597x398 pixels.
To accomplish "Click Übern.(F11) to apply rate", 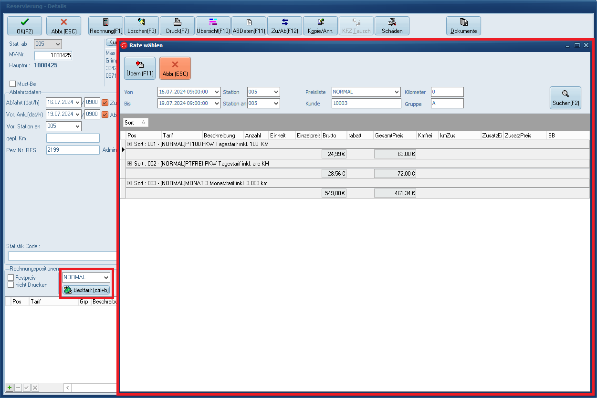I will (140, 68).
